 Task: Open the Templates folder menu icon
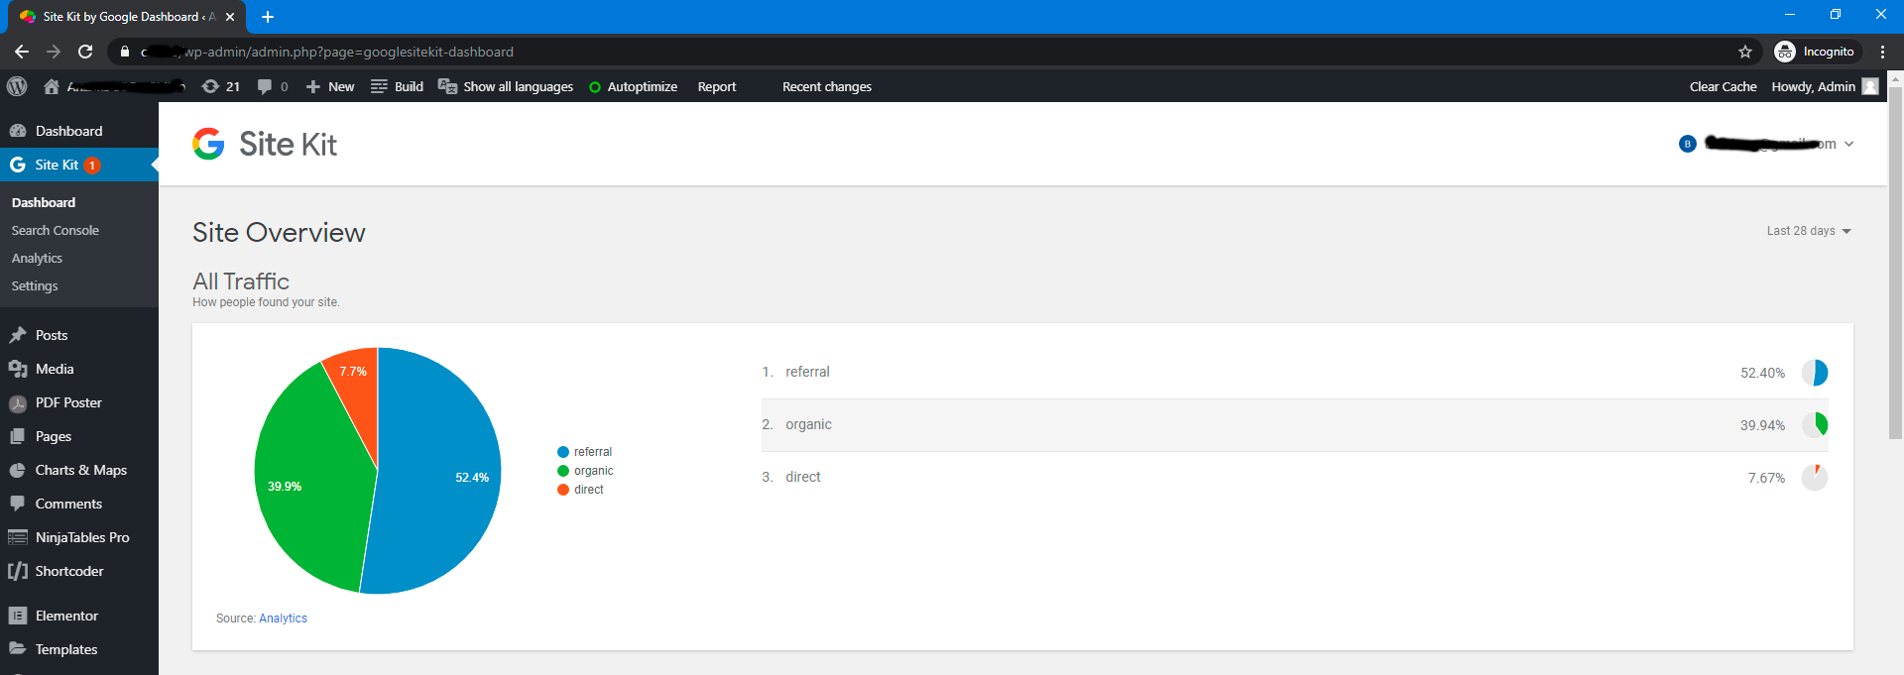pos(18,648)
